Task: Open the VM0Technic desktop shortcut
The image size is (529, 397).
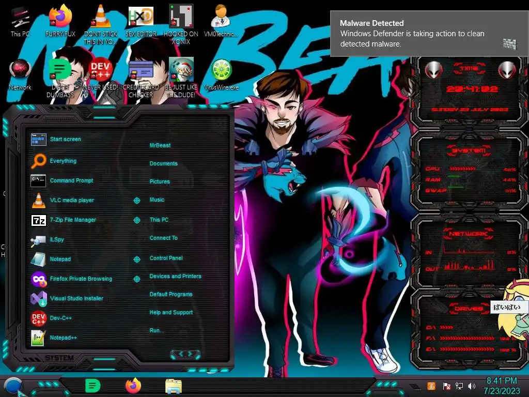Action: tap(221, 21)
